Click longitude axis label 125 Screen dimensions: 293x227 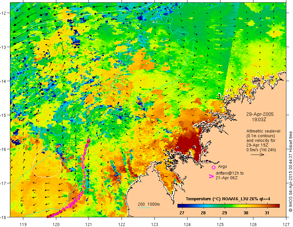click(x=220, y=224)
